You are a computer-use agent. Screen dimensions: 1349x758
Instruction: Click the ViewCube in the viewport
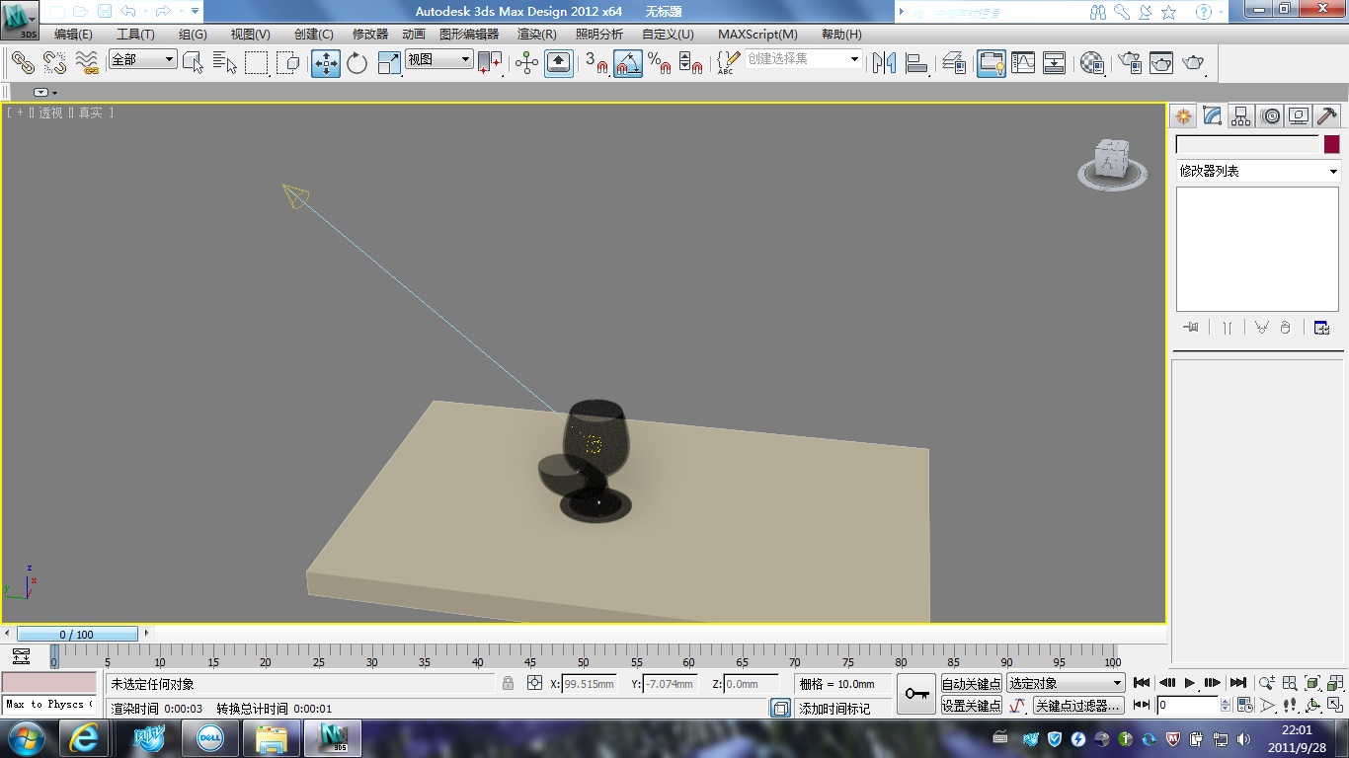1113,163
